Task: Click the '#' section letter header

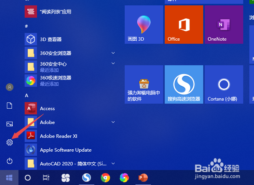Action: (27, 26)
